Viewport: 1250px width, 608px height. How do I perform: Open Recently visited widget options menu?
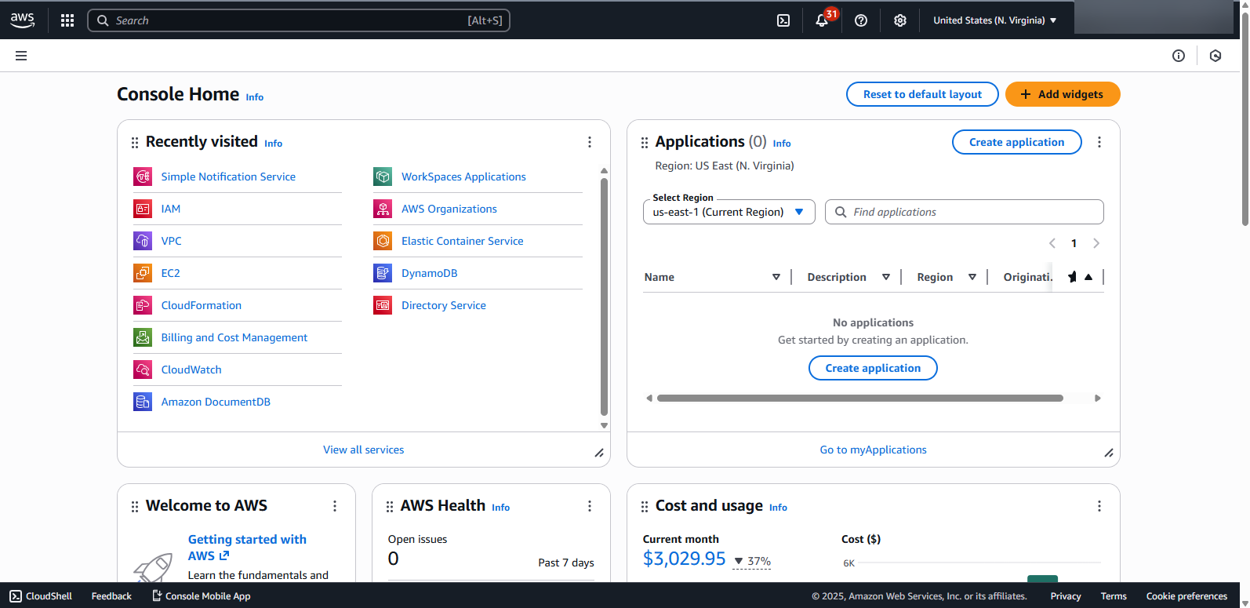(x=590, y=142)
